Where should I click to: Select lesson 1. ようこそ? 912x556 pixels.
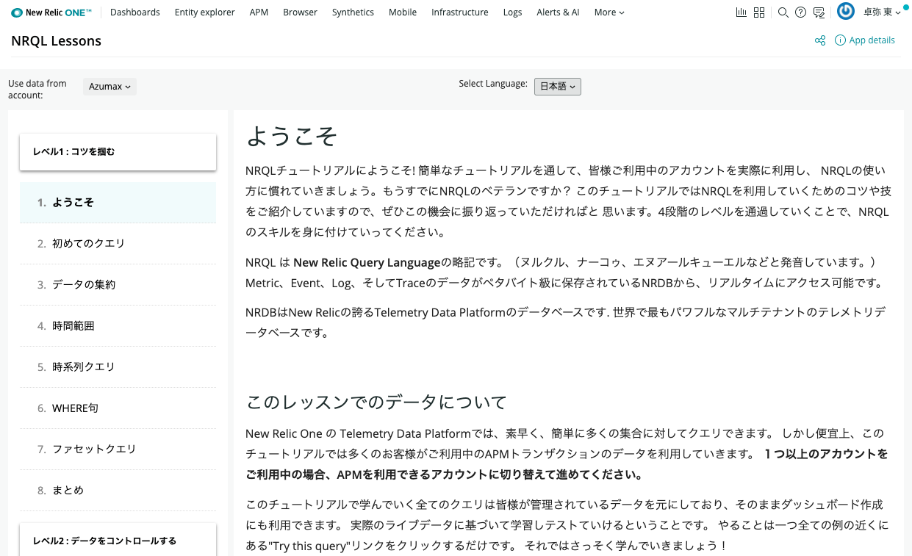[x=118, y=203]
